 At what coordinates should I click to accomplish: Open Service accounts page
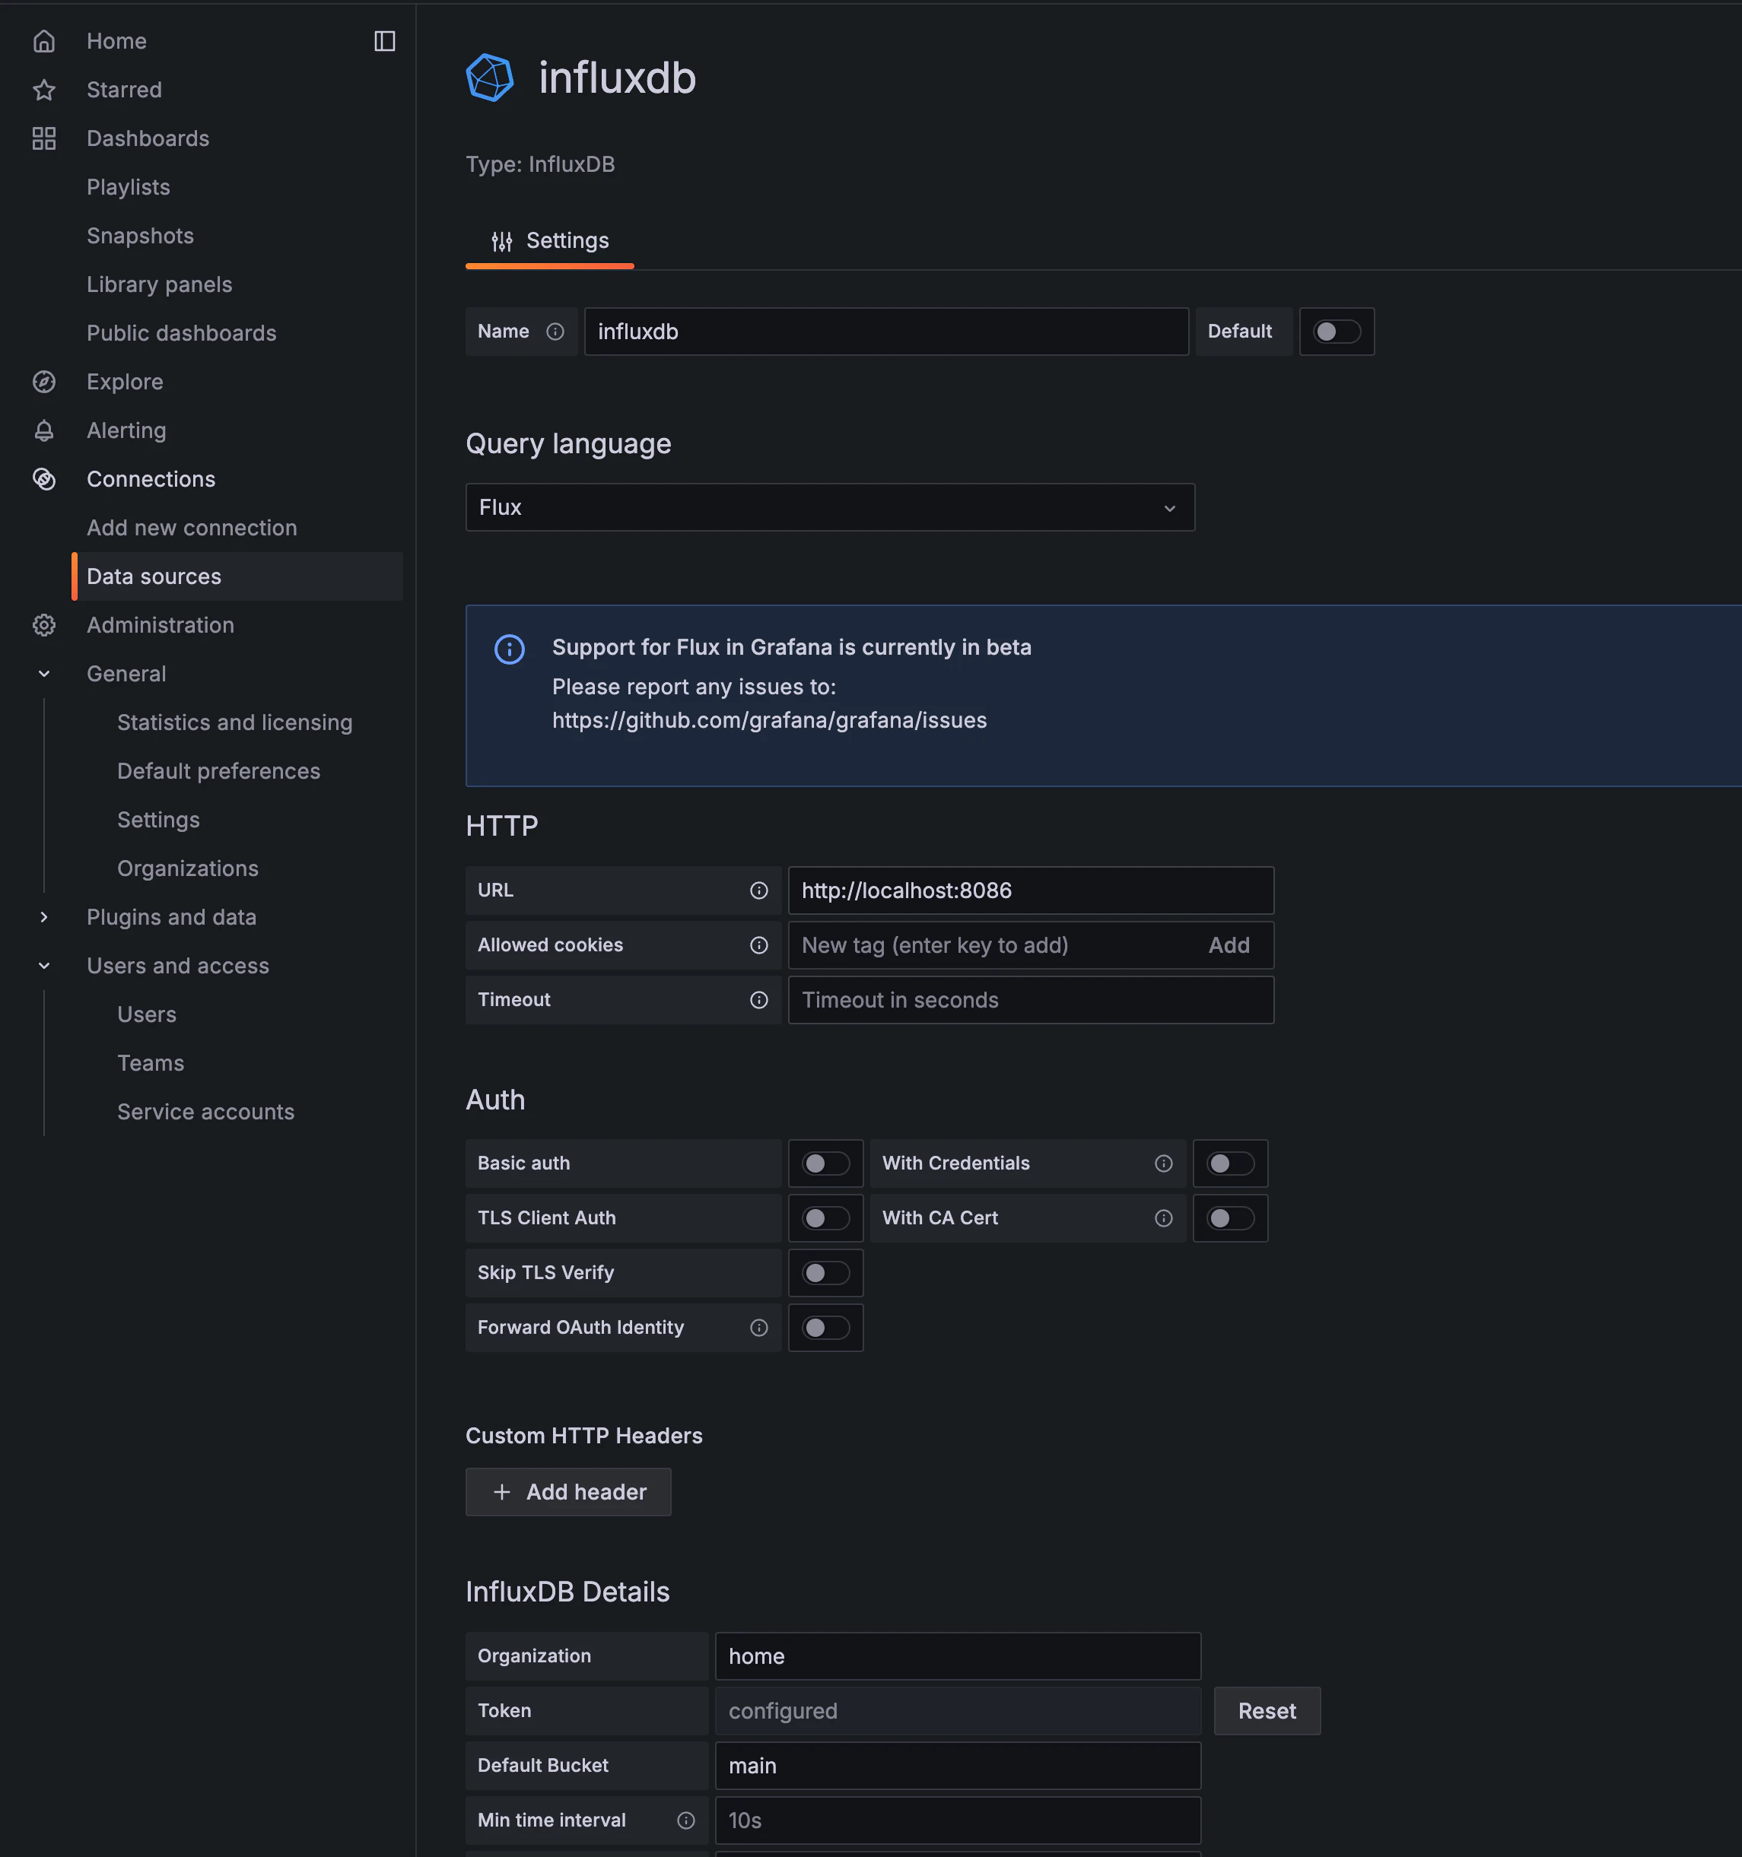tap(205, 1112)
